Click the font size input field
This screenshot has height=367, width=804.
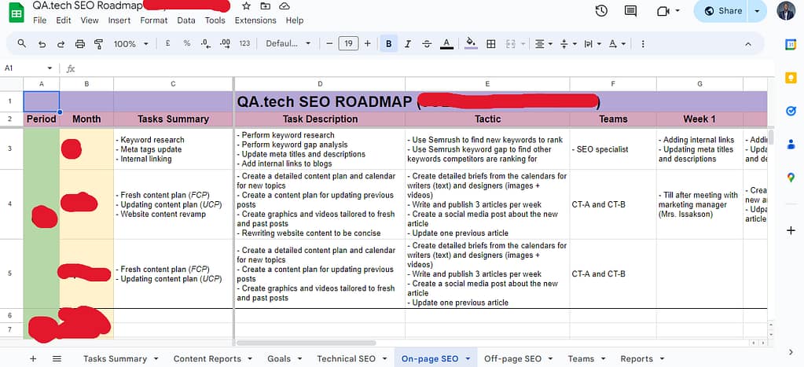tap(348, 44)
